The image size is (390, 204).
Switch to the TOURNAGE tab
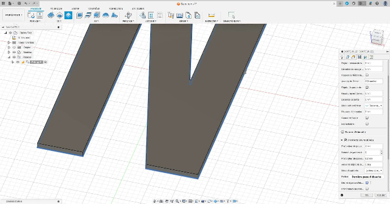coord(56,8)
